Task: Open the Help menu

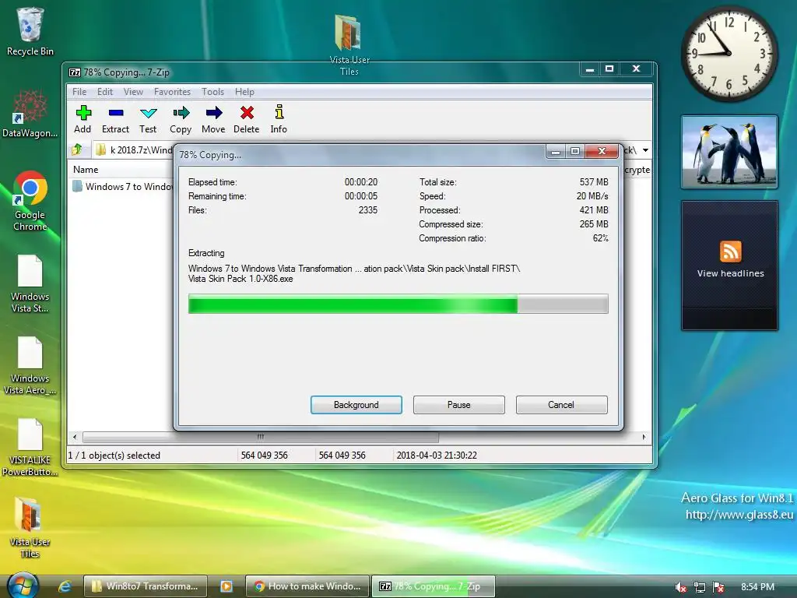Action: [244, 92]
